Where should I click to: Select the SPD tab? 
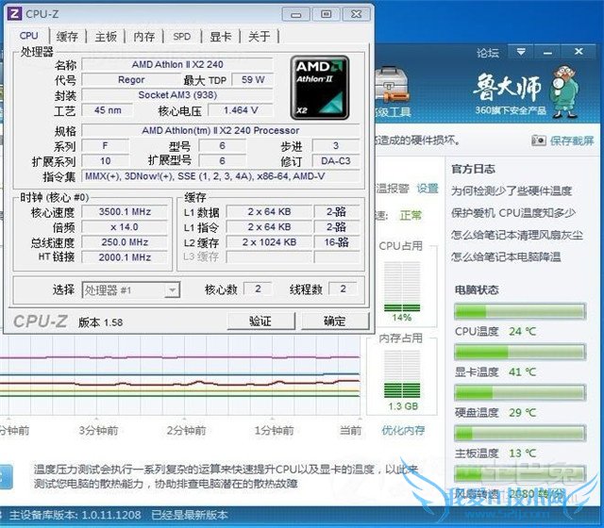[181, 37]
